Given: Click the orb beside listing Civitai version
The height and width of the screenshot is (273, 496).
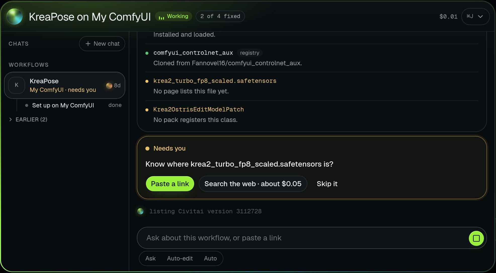Looking at the screenshot, I should pos(140,211).
